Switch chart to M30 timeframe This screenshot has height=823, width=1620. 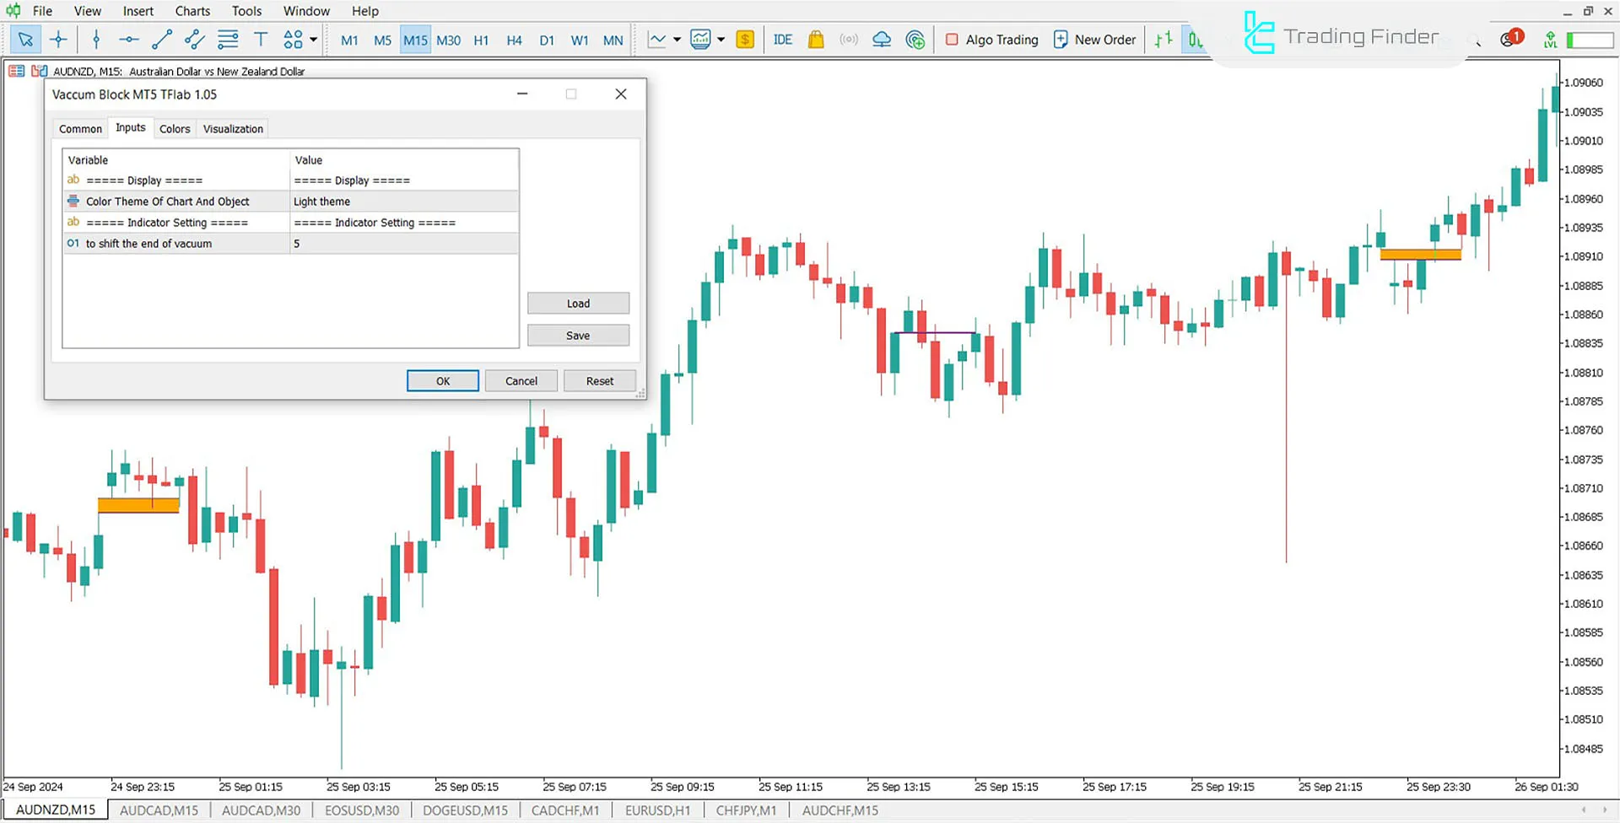[448, 40]
